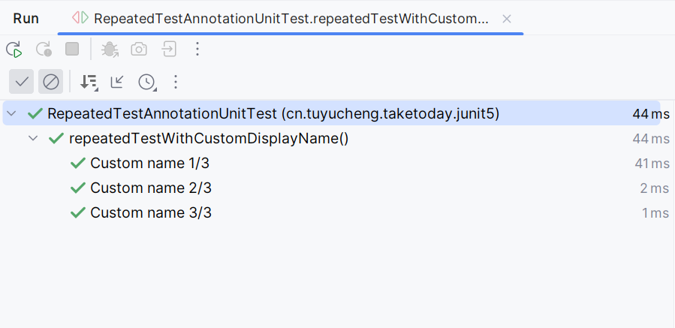Close the RepeatedTestAnnotationUnitTest run tab
The height and width of the screenshot is (328, 675).
point(507,19)
